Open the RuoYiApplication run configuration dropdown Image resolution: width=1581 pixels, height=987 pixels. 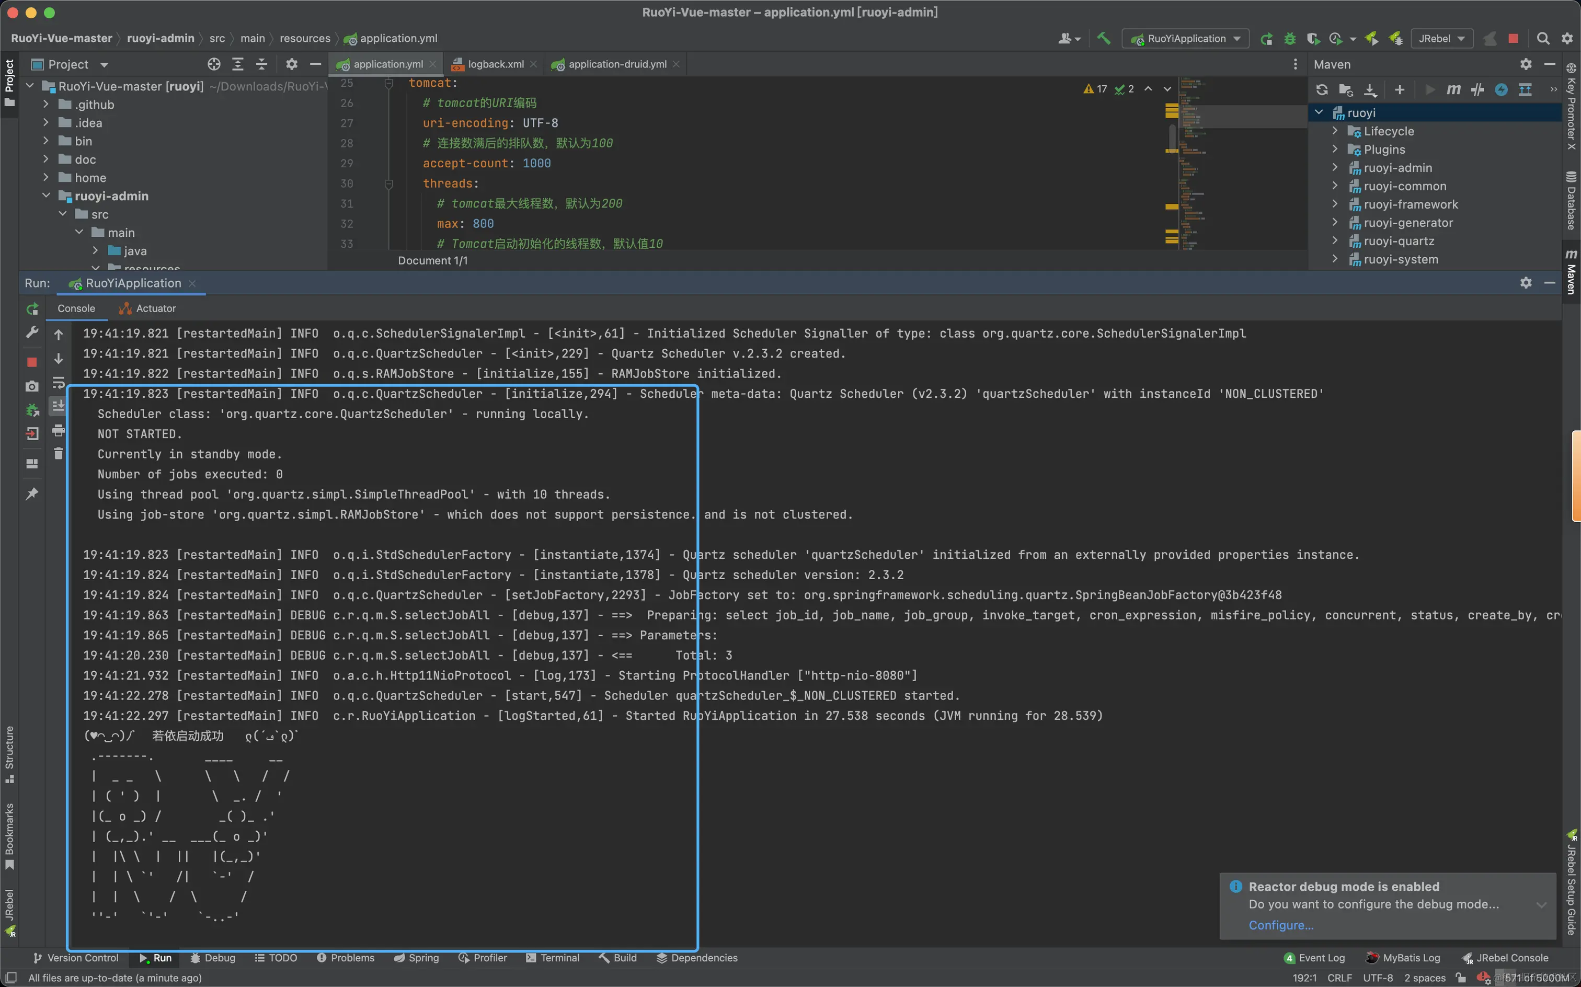click(1185, 39)
